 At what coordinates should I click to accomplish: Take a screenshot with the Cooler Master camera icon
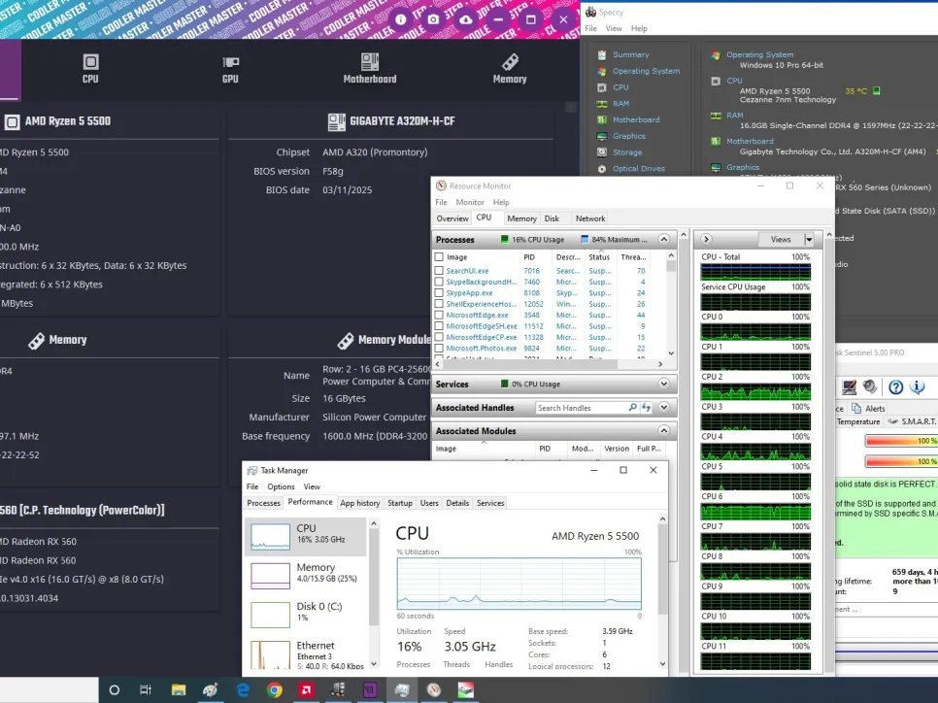pyautogui.click(x=433, y=19)
